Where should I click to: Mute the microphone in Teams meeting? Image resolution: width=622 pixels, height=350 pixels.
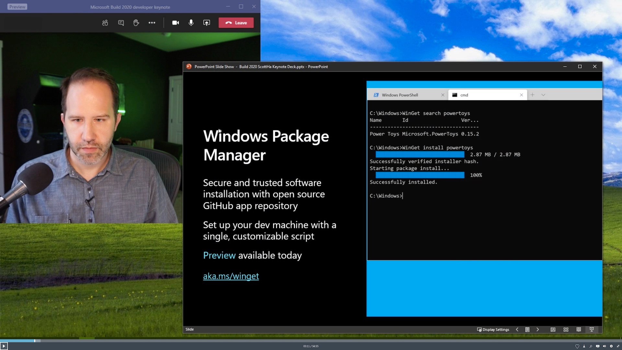pos(191,23)
